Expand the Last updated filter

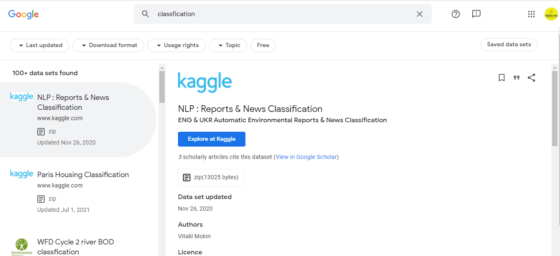pos(40,45)
